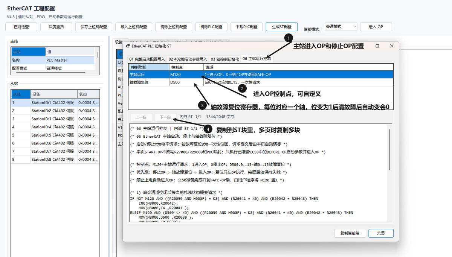Click the EtherCAT PLC dialog title icon
The height and width of the screenshot is (257, 452).
(128, 46)
